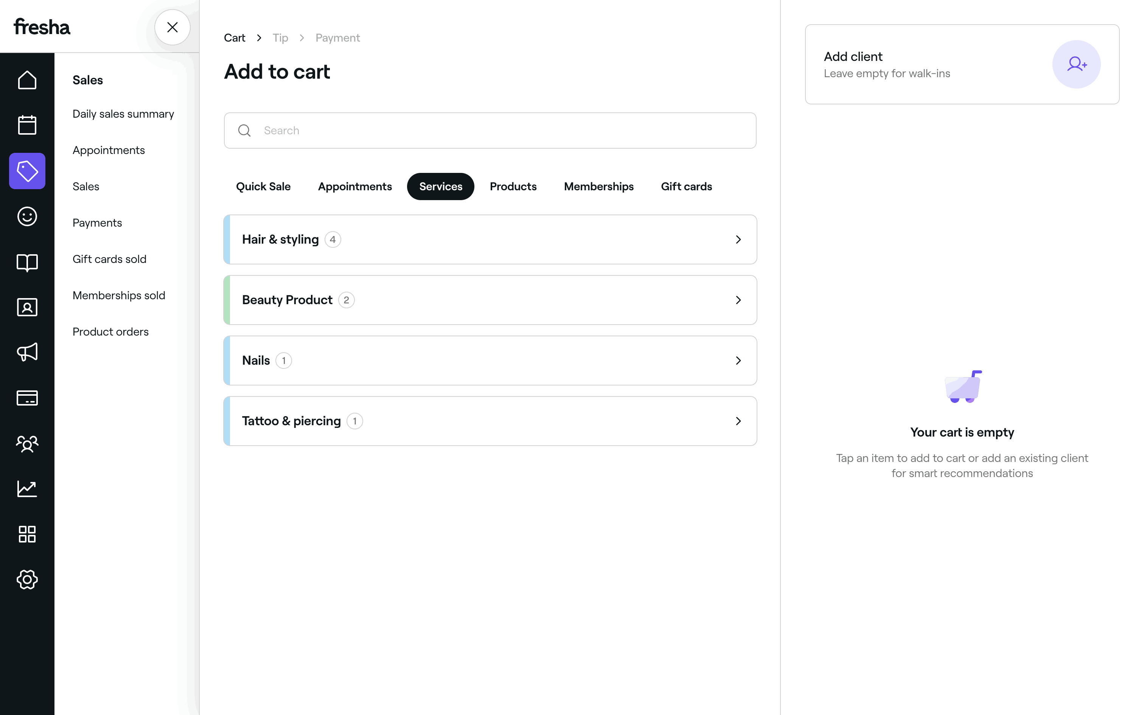Screen dimensions: 1144x715
Task: Open the Reports chart icon
Action: 27,488
